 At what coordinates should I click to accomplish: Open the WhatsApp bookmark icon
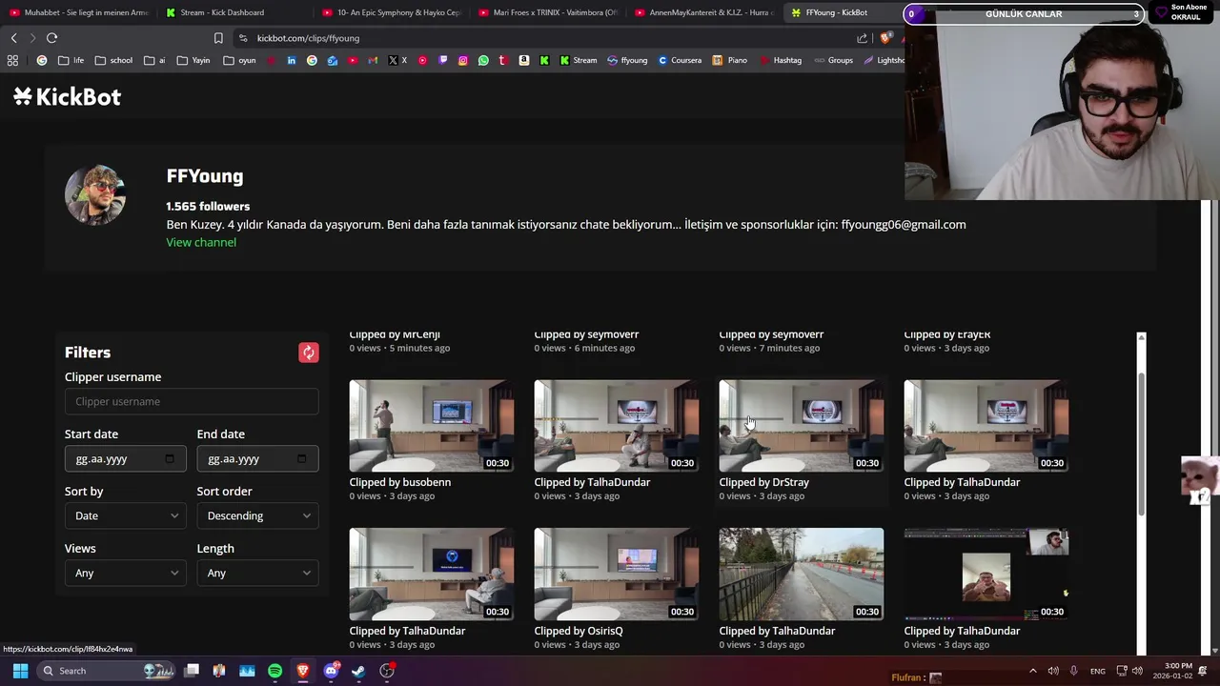click(x=483, y=60)
